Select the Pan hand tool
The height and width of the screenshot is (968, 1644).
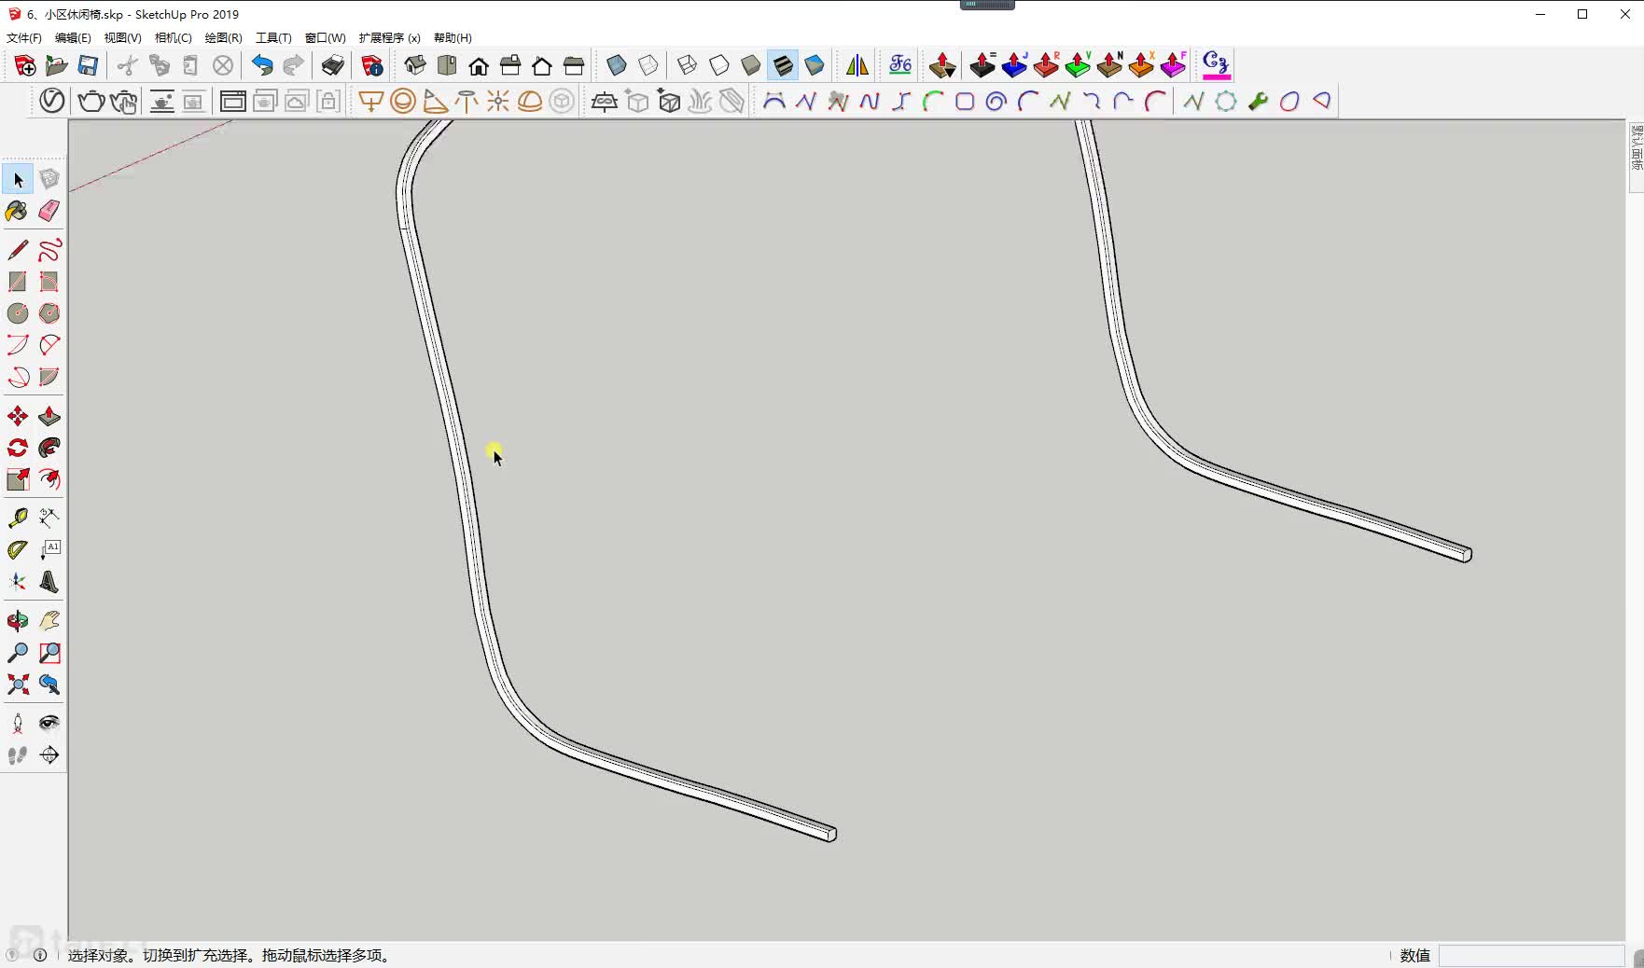tap(49, 621)
